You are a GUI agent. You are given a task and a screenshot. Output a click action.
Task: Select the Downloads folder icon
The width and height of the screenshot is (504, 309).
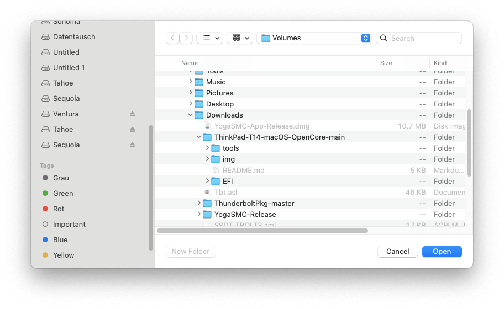(x=200, y=115)
